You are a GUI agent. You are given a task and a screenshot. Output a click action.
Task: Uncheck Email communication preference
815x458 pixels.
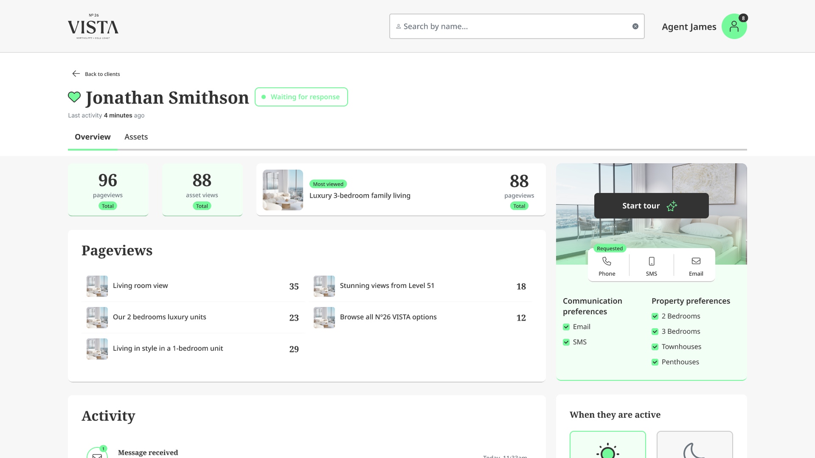566,327
